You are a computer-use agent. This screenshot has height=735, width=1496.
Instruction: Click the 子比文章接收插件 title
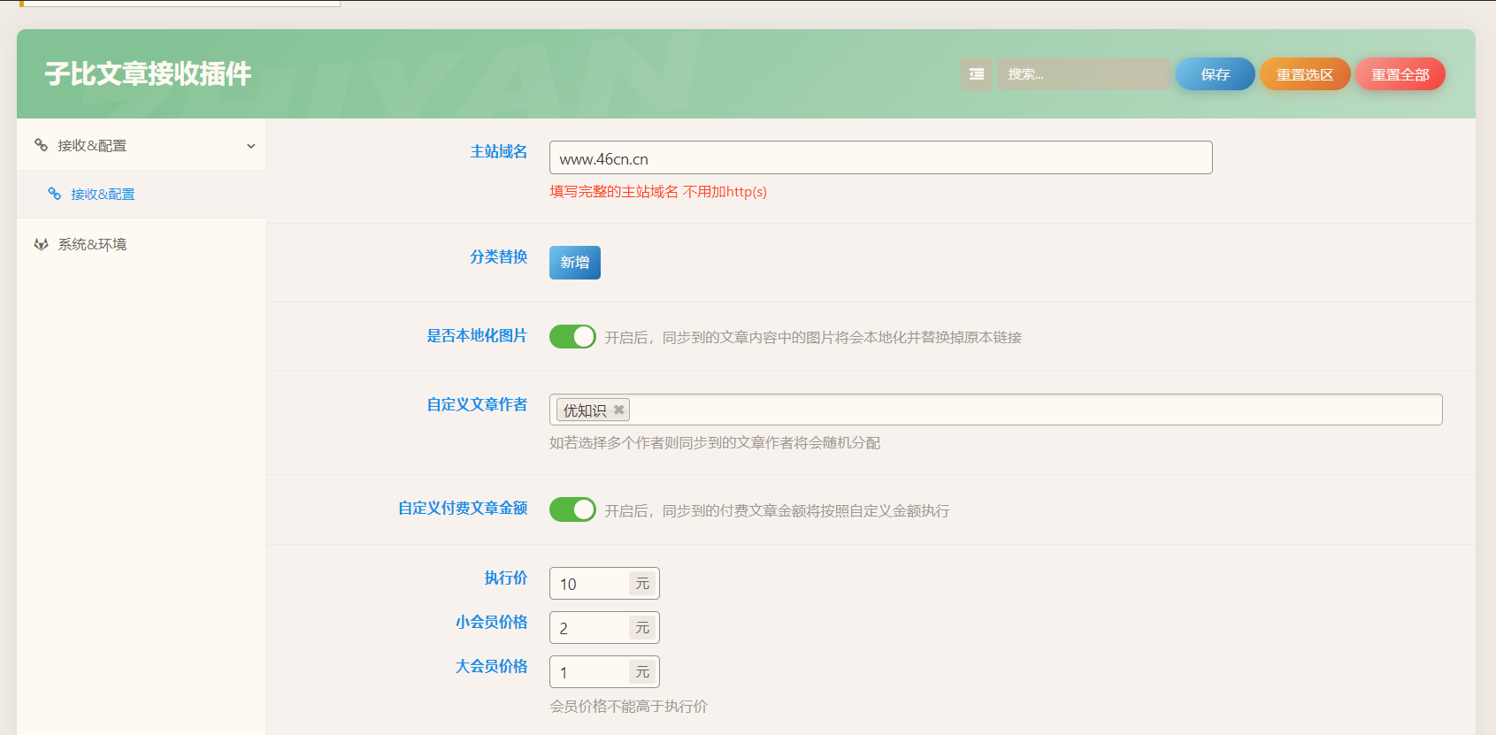(148, 73)
